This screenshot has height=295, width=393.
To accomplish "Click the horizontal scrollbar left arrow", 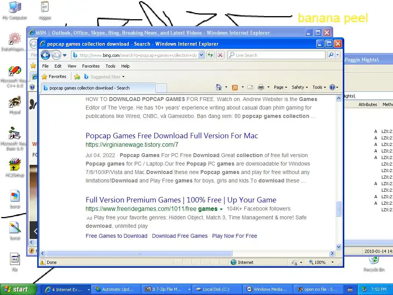I will [42, 254].
